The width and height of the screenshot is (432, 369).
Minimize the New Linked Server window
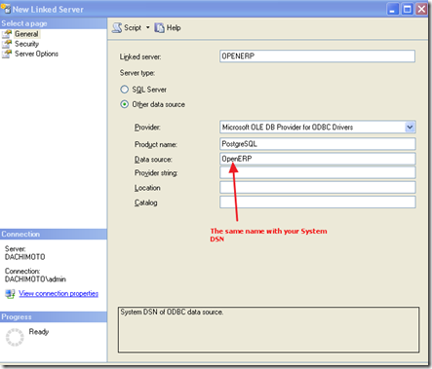pyautogui.click(x=393, y=9)
